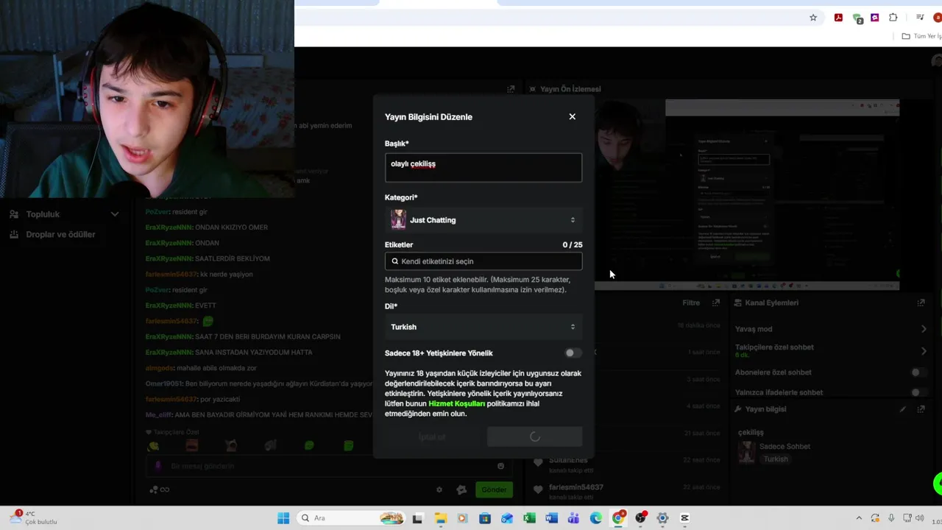Viewport: 942px width, 530px height.
Task: Toggle Sadece 18+ Yetişkinlere Yönelik switch
Action: coord(573,353)
